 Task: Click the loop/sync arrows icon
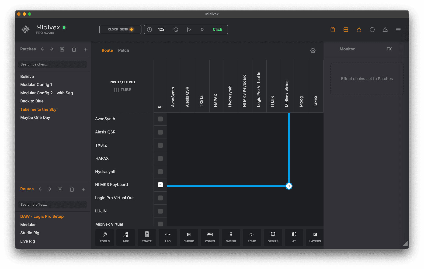[x=176, y=29]
